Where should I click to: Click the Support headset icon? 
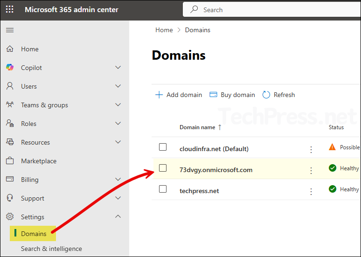(10, 198)
